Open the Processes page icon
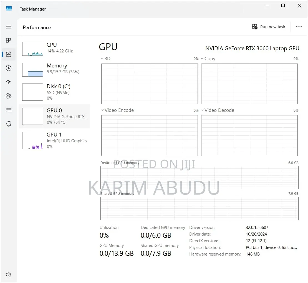 click(x=8, y=41)
